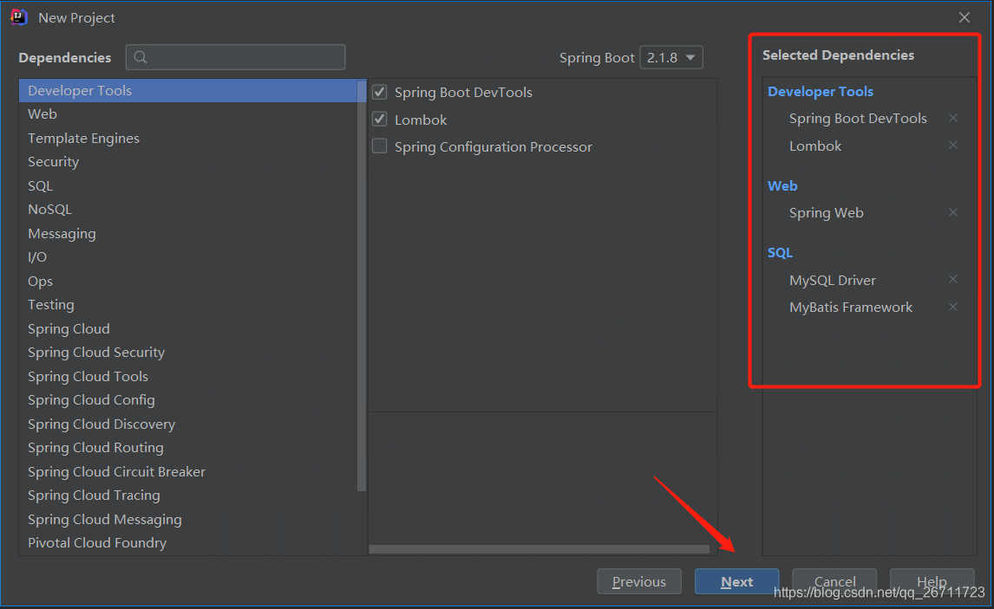The image size is (994, 609).
Task: Select Spring Cloud Discovery category
Action: 193,424
